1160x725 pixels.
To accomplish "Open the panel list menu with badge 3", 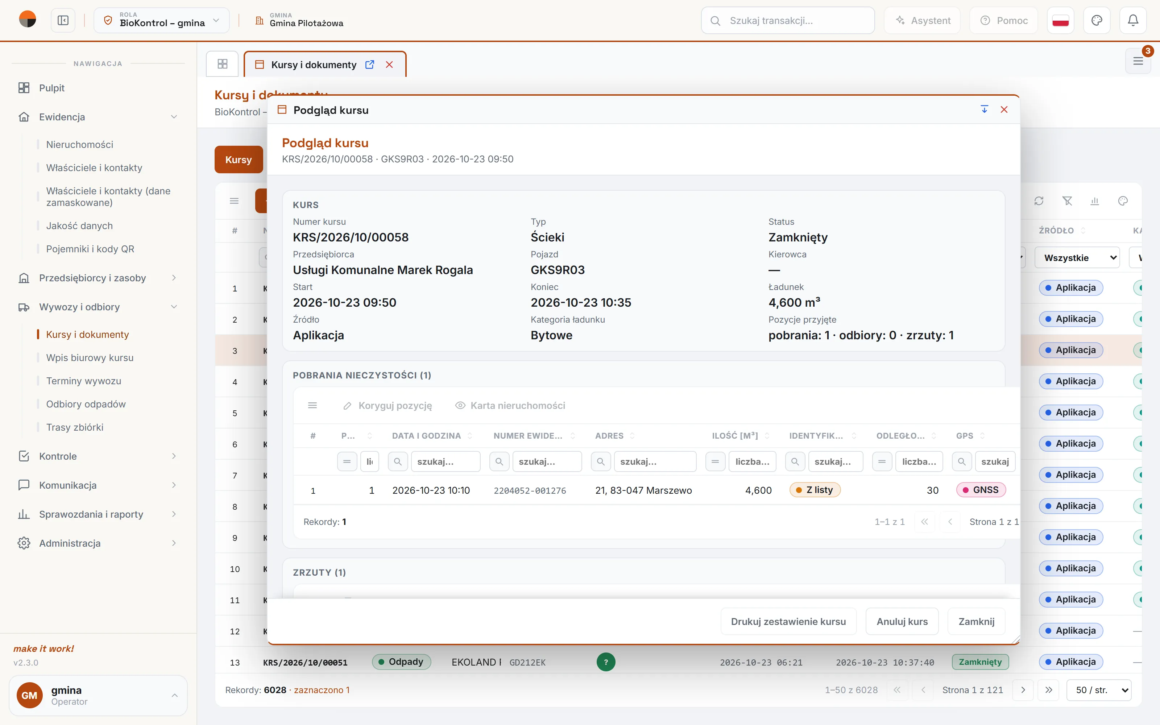I will click(x=1138, y=61).
